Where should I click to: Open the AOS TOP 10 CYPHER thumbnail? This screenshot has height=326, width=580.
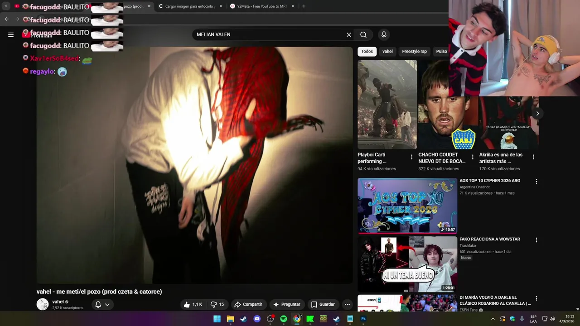coord(407,206)
